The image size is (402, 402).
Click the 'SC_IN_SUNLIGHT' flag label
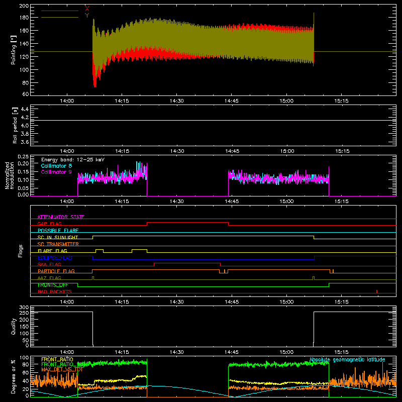(58, 237)
